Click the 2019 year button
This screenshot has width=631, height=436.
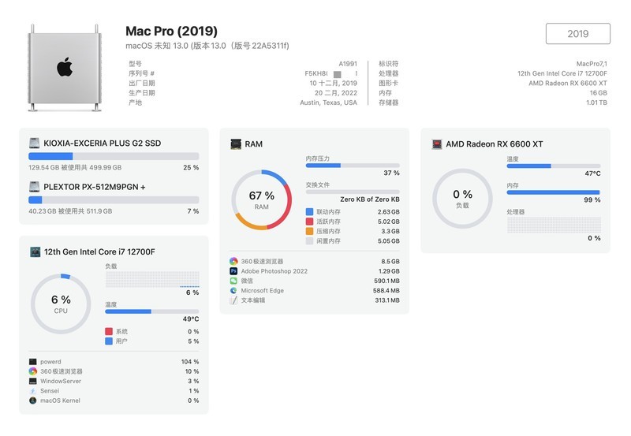point(577,34)
